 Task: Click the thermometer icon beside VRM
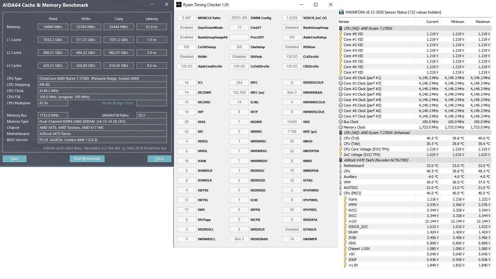[341, 182]
